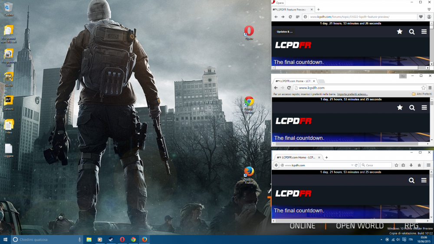Open the Altri Preferiti folder
Viewport: 434px width, 244px height.
[422, 94]
